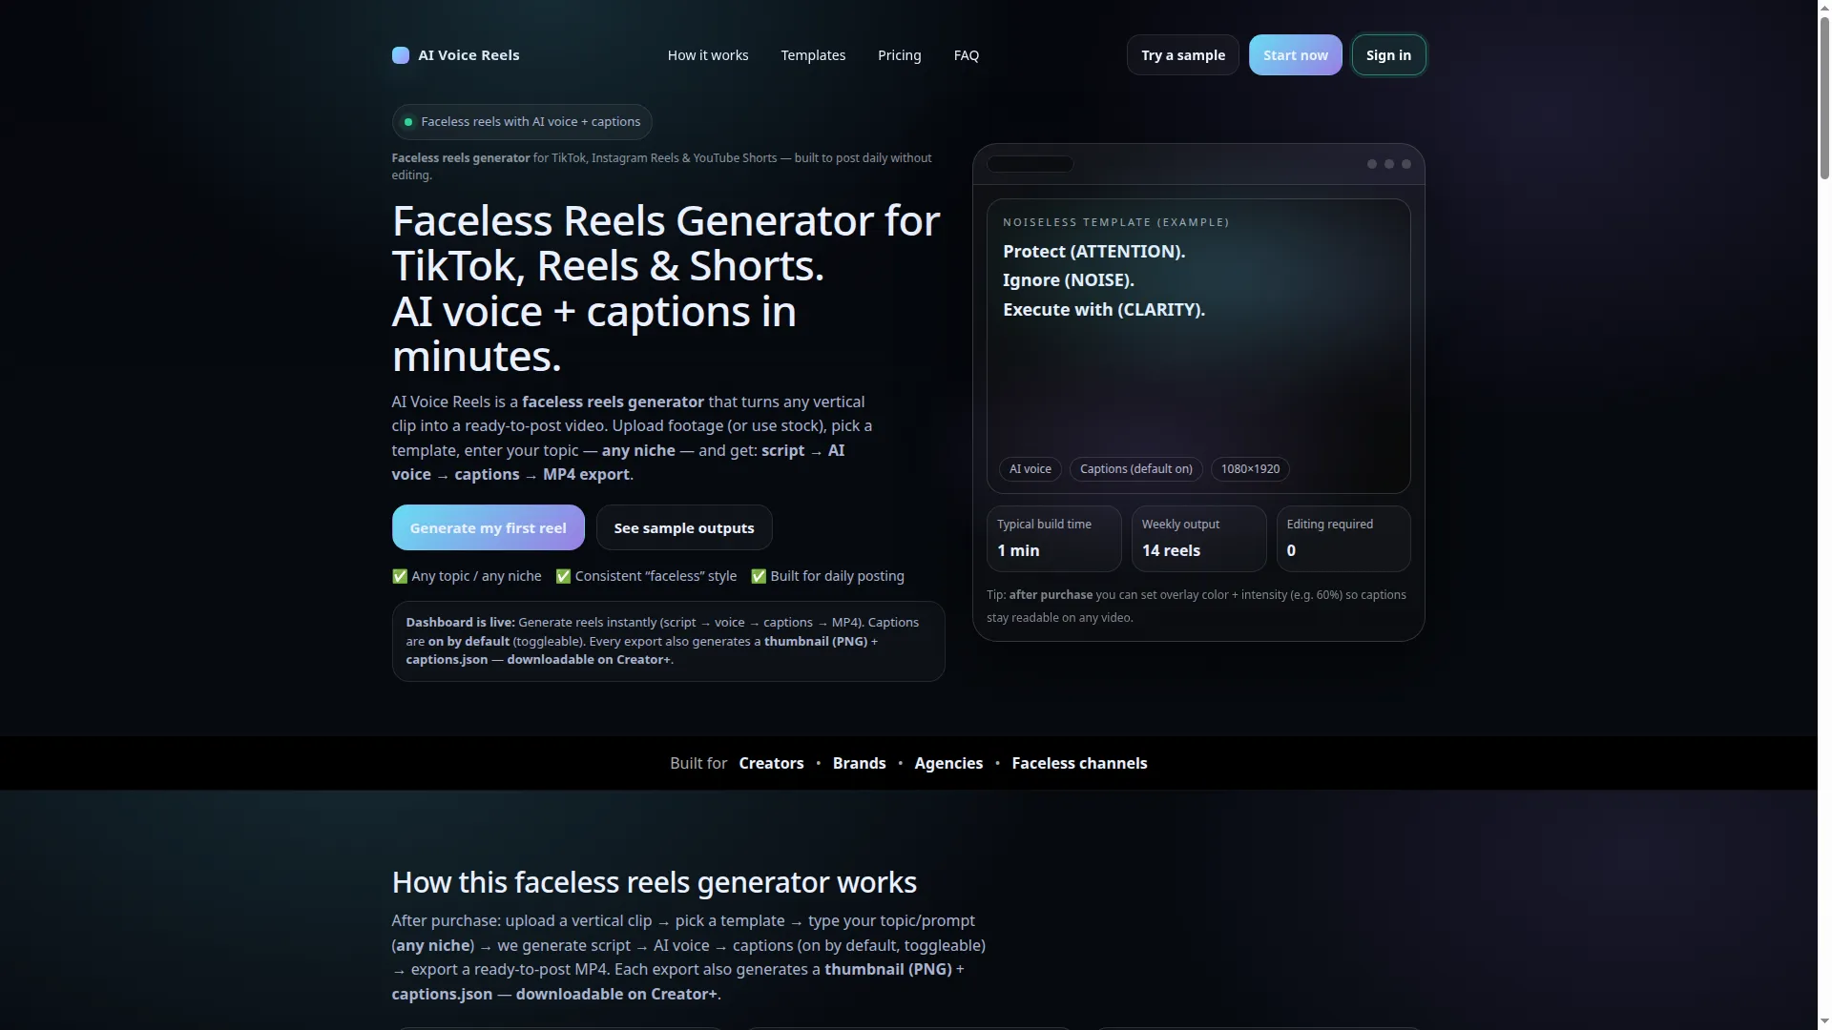Screen dimensions: 1832x1030
Task: Click Generate my first reel button
Action: pos(489,527)
